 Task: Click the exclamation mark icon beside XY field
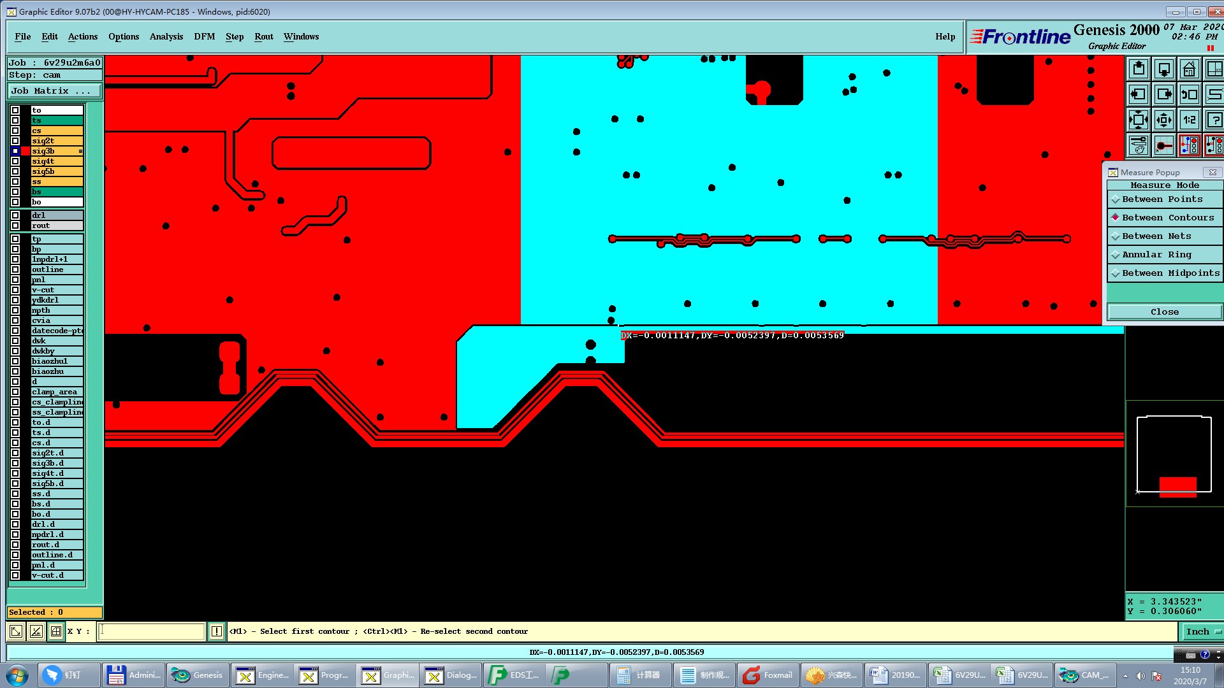coord(217,631)
